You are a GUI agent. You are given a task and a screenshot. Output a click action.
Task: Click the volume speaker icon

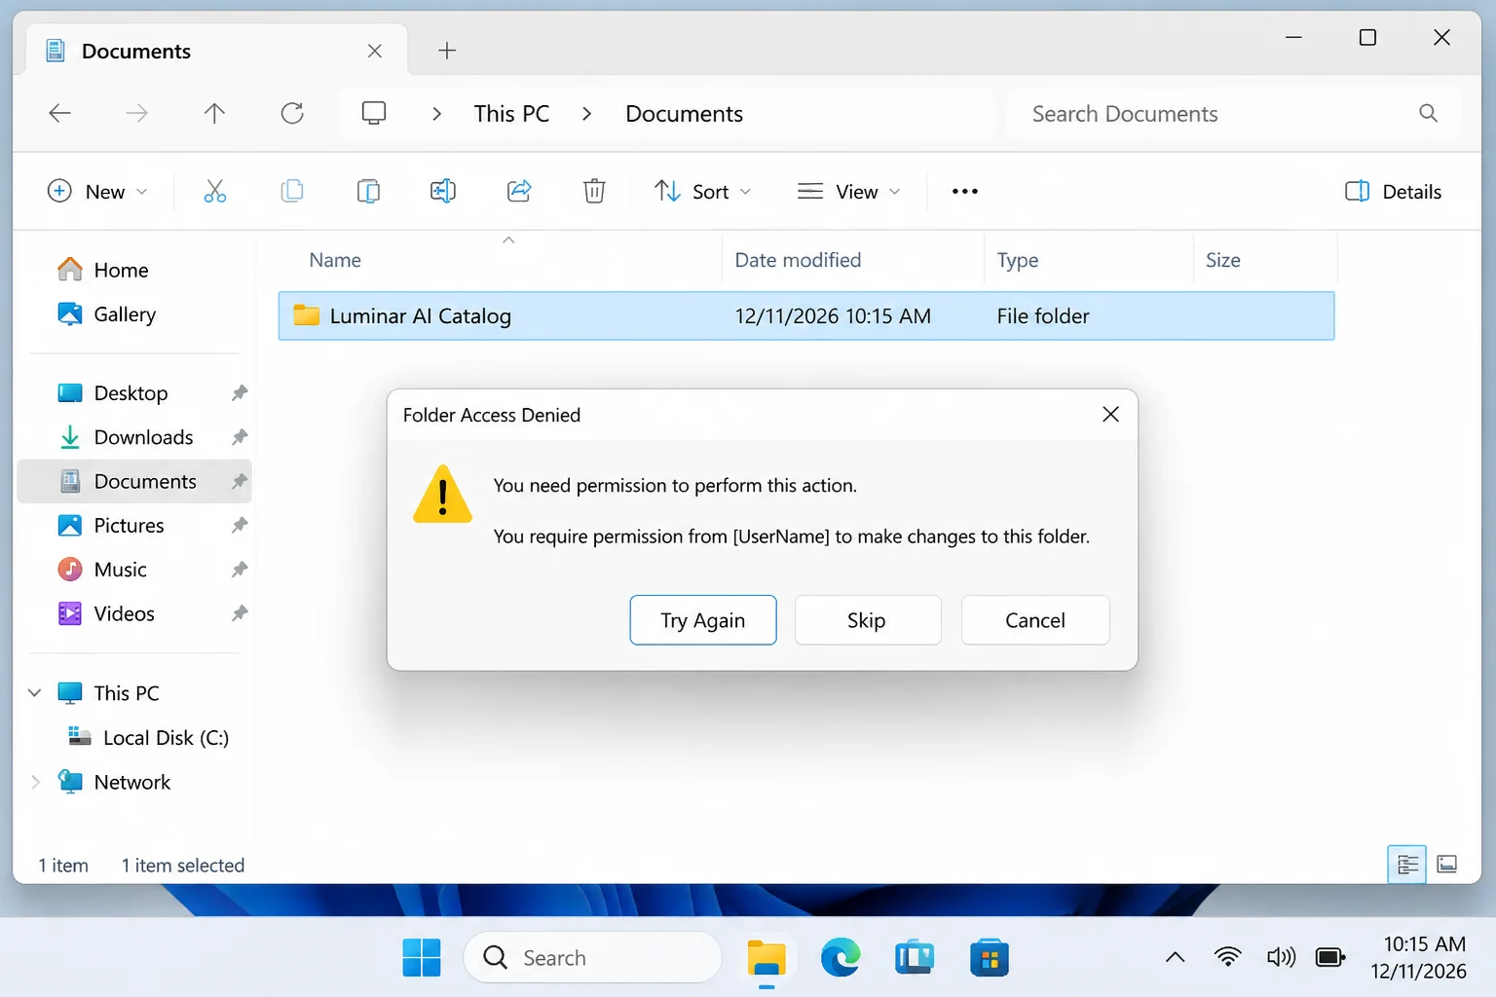point(1281,957)
